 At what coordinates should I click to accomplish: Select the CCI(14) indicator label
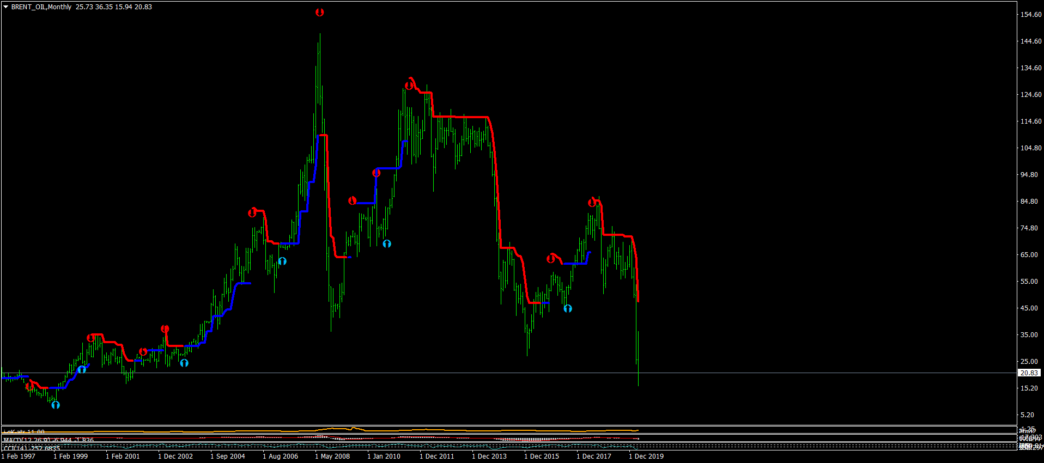32,448
